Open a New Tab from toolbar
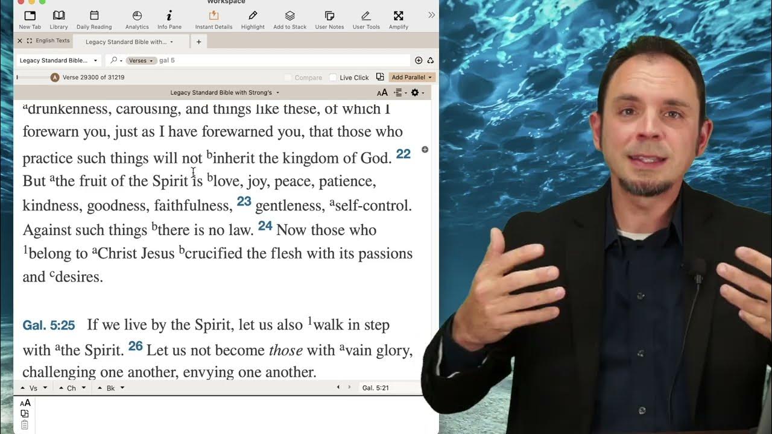The width and height of the screenshot is (772, 434). point(30,19)
